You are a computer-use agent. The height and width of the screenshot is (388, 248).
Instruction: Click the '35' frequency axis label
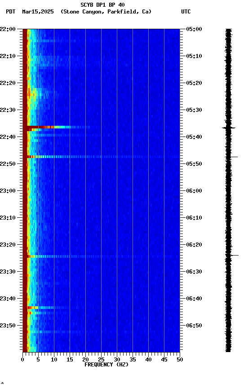(x=133, y=360)
